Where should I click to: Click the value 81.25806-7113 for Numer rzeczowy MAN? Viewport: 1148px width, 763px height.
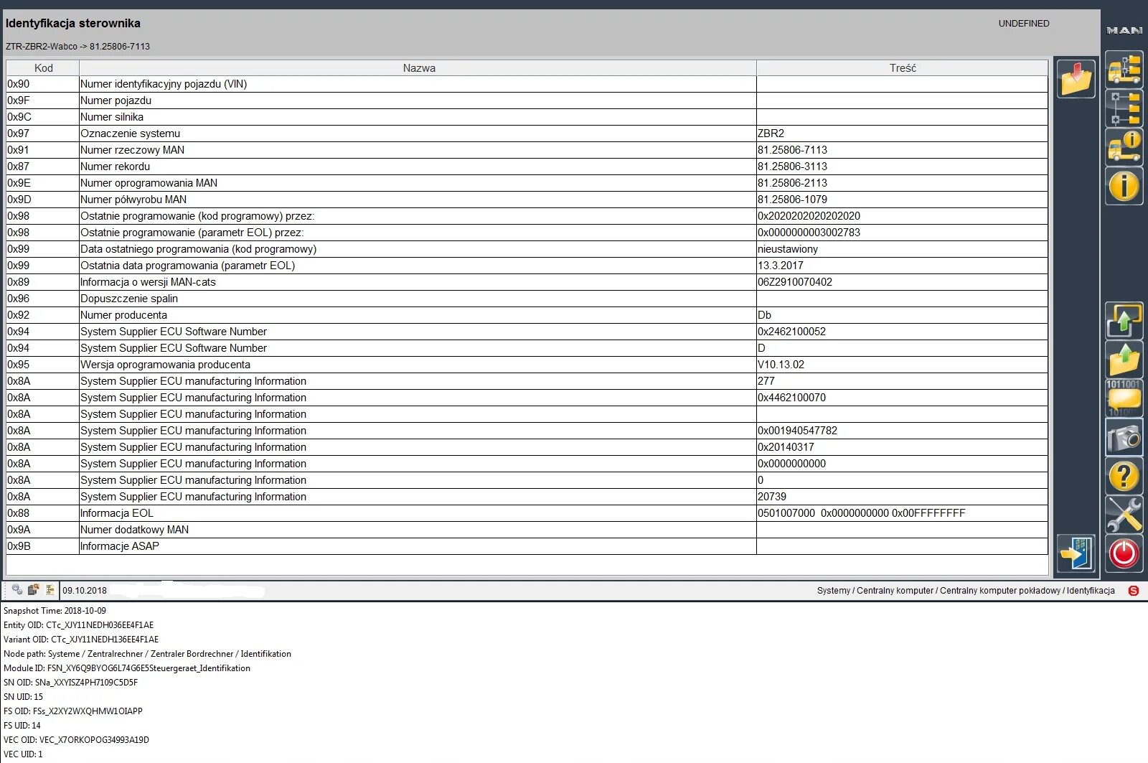click(x=792, y=150)
